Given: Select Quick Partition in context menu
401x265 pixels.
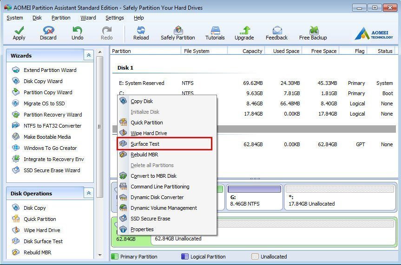Looking at the screenshot, I should [167, 123].
